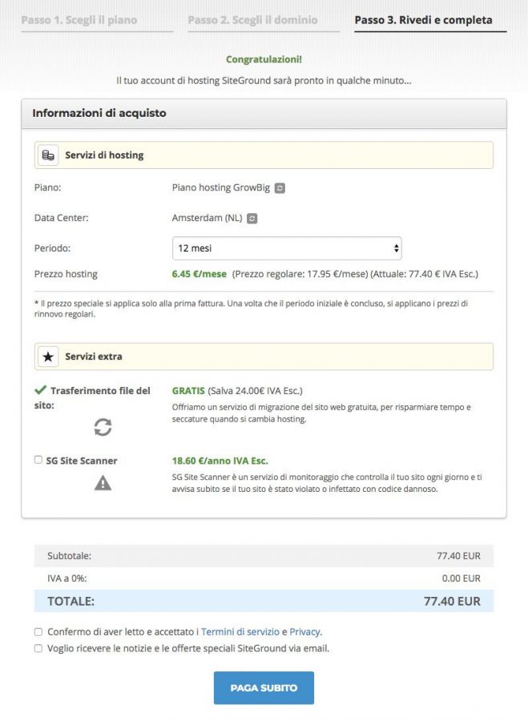The width and height of the screenshot is (528, 721).
Task: Click the 18.60 €/anno IVA Esc. price
Action: pos(220,461)
